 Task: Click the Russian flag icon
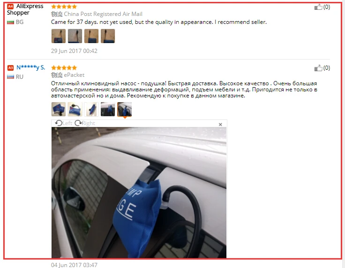tap(11, 77)
